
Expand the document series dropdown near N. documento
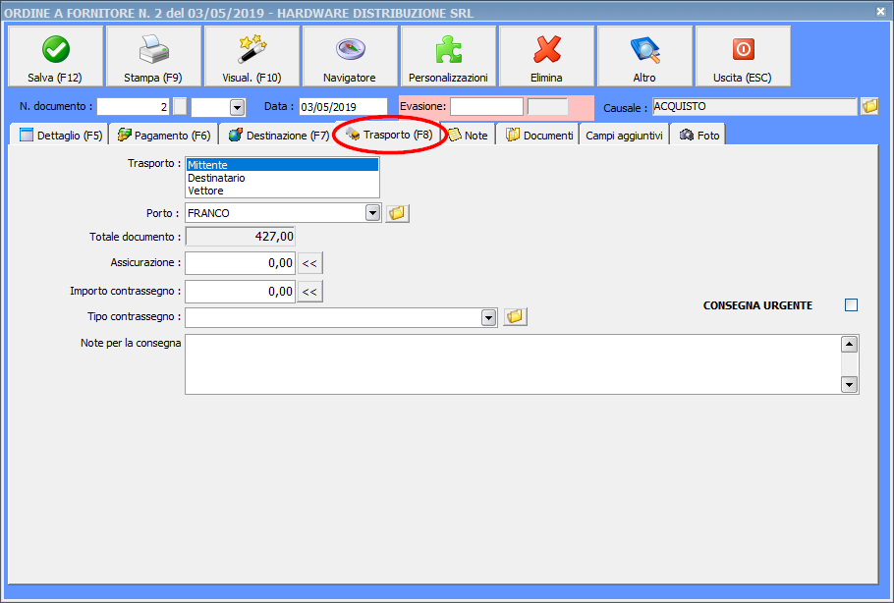(237, 107)
